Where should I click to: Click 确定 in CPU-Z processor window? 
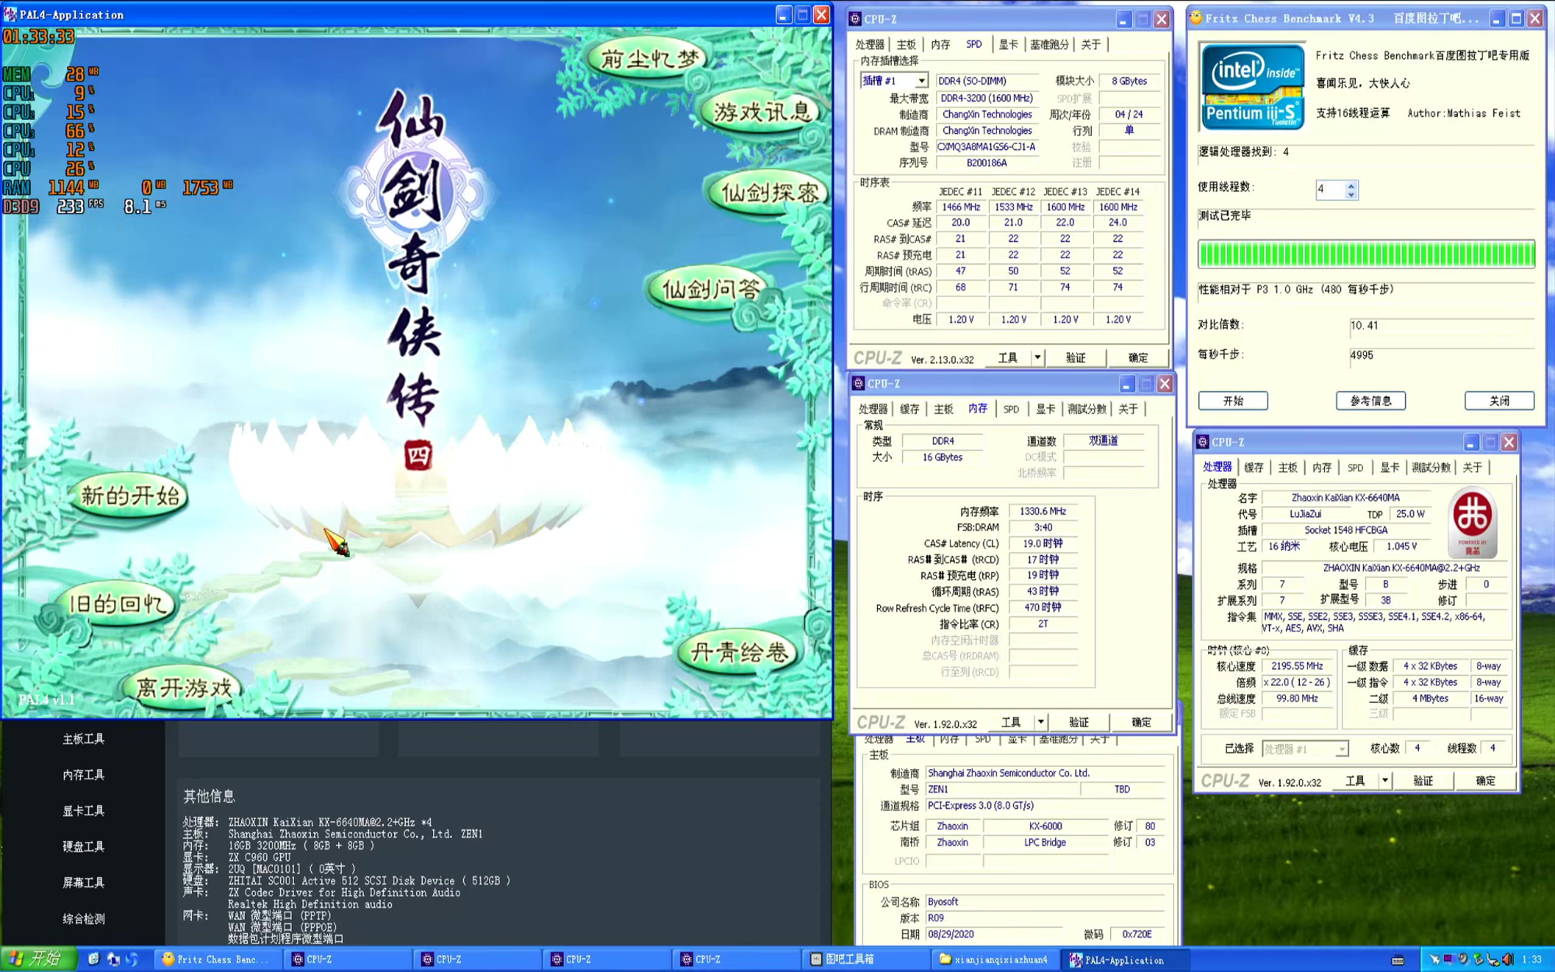[1485, 781]
